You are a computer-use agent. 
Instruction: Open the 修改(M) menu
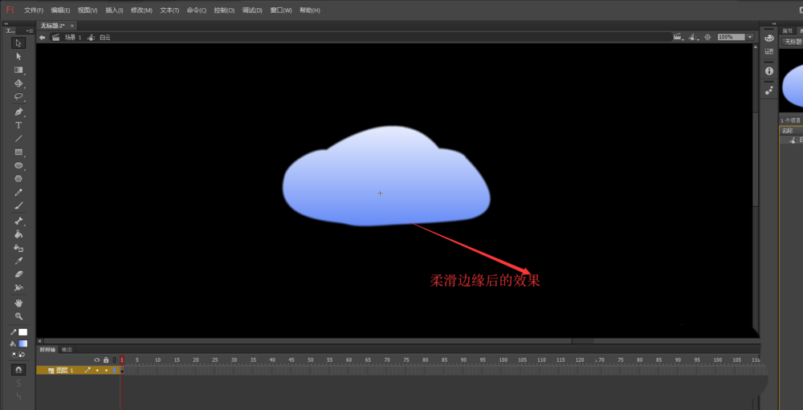pos(142,10)
